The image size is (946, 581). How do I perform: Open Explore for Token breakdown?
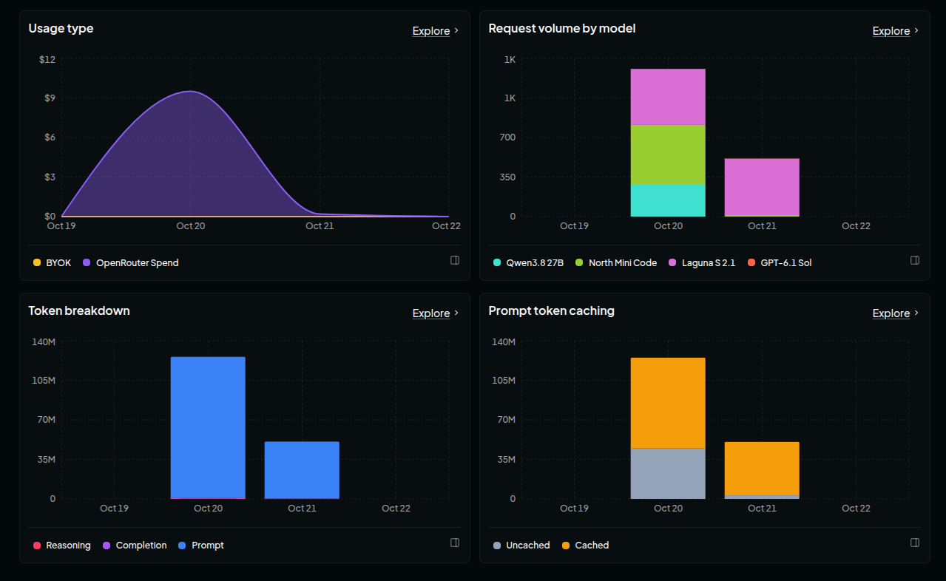pos(431,313)
